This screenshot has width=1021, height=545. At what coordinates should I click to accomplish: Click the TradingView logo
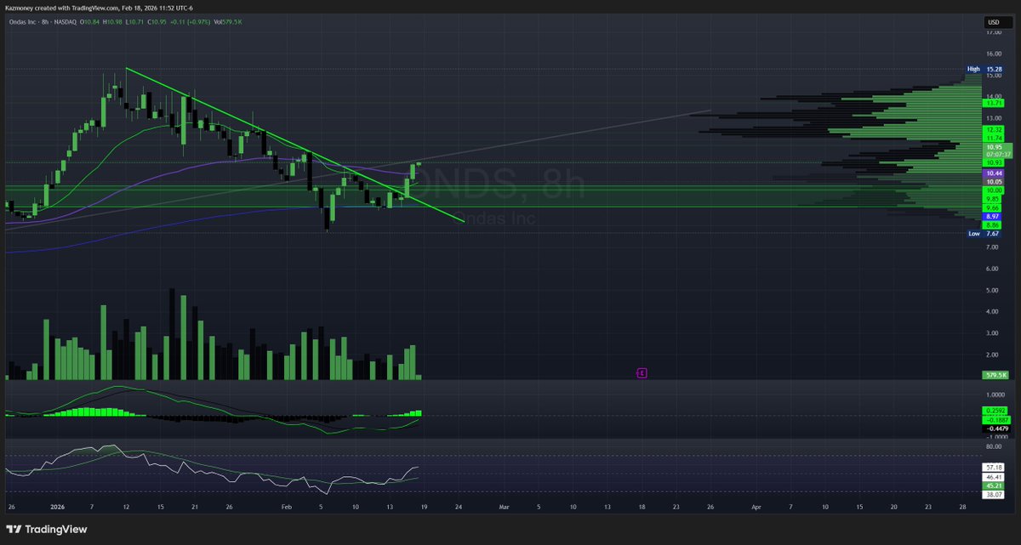pyautogui.click(x=45, y=529)
